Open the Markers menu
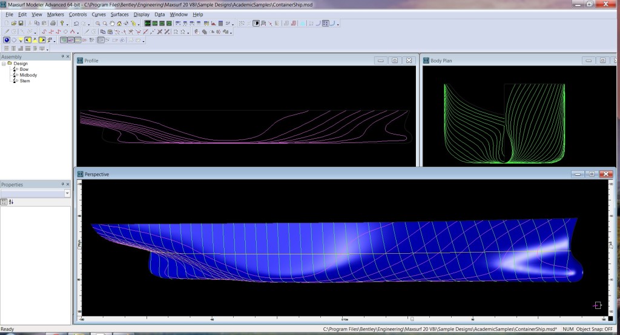This screenshot has height=335, width=620. (x=55, y=15)
